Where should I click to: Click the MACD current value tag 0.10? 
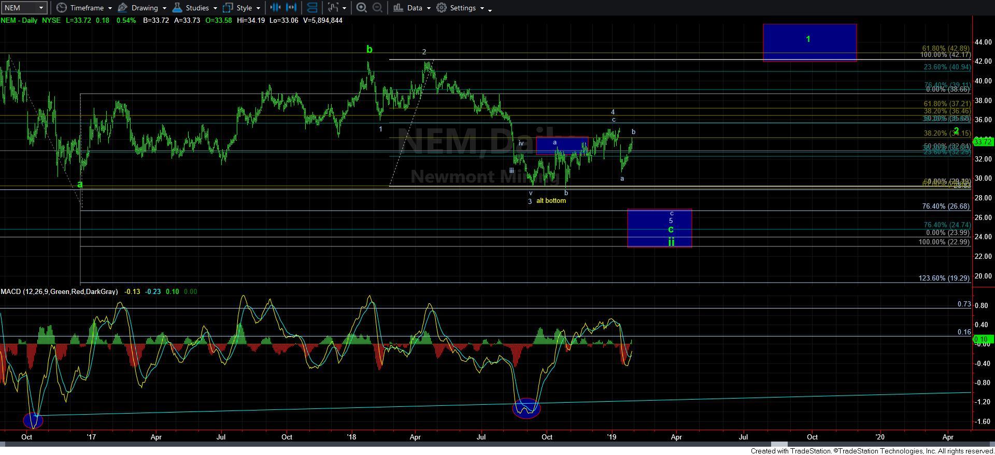983,340
